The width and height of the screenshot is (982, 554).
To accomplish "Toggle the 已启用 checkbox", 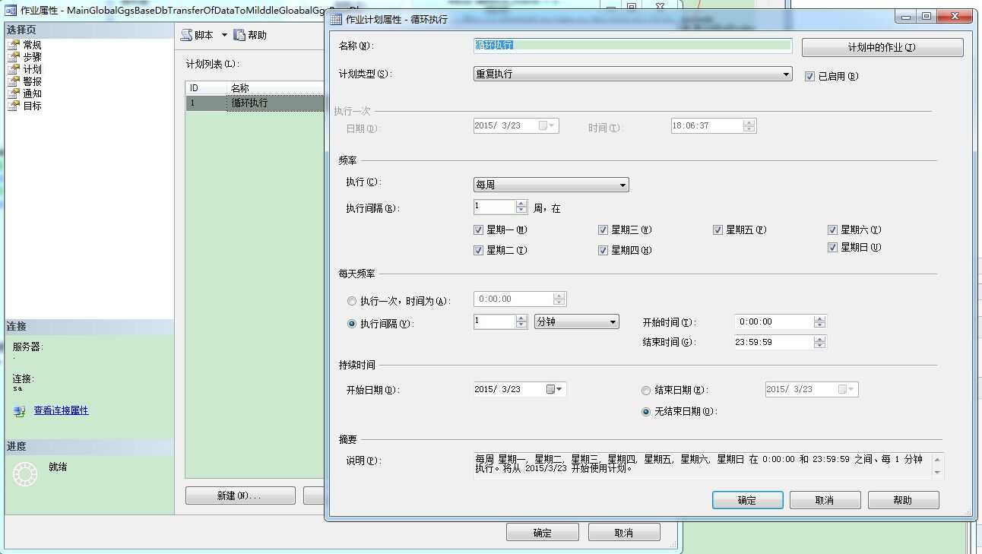I will pos(809,76).
